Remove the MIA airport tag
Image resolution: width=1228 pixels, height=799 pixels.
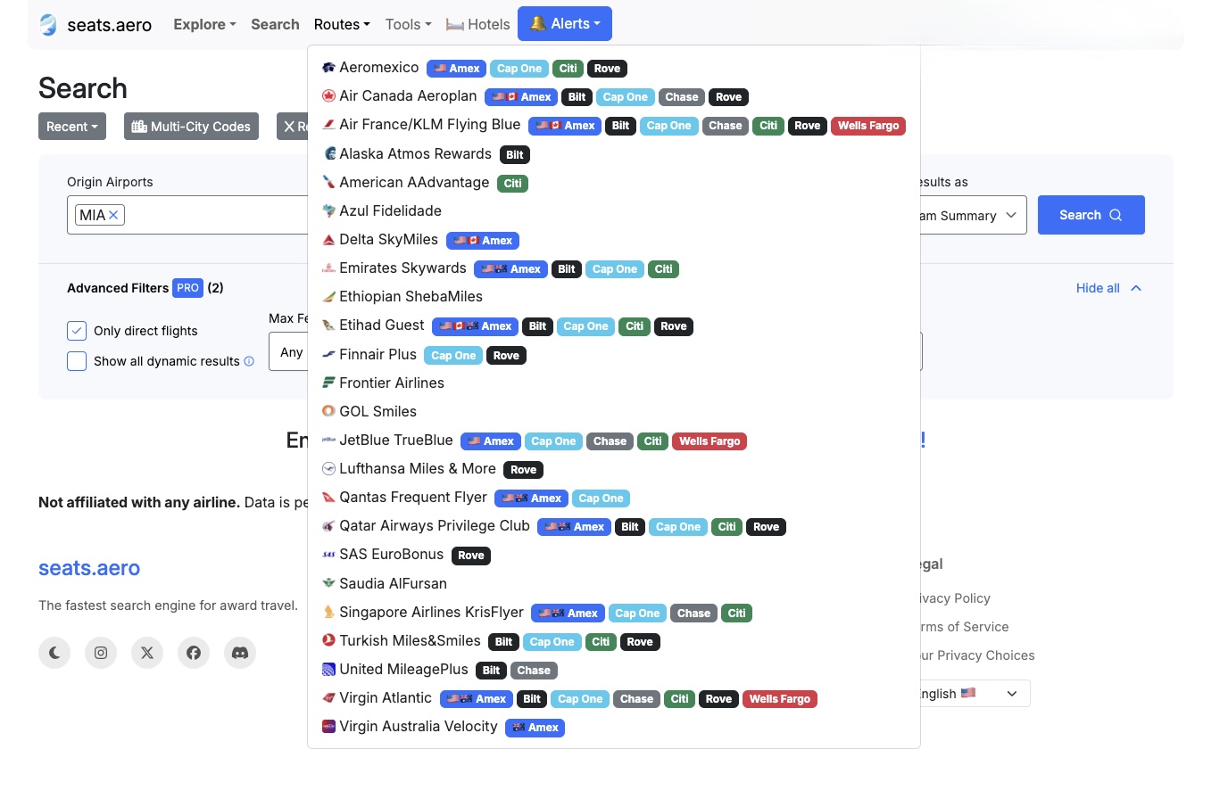[x=113, y=215]
